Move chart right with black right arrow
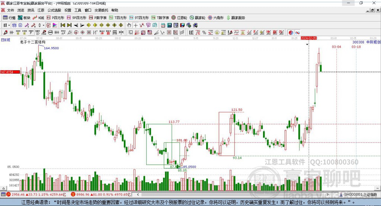381x206 pixels. [x=82, y=25]
